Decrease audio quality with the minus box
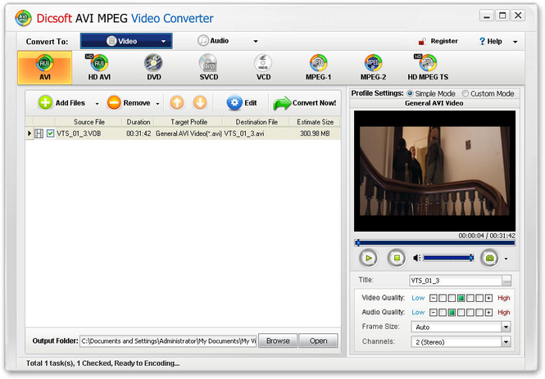The width and height of the screenshot is (545, 379). point(433,313)
